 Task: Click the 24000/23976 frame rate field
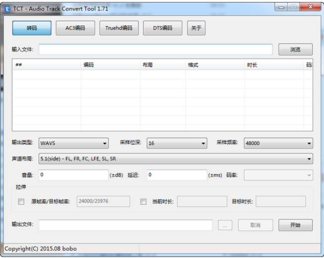click(103, 201)
